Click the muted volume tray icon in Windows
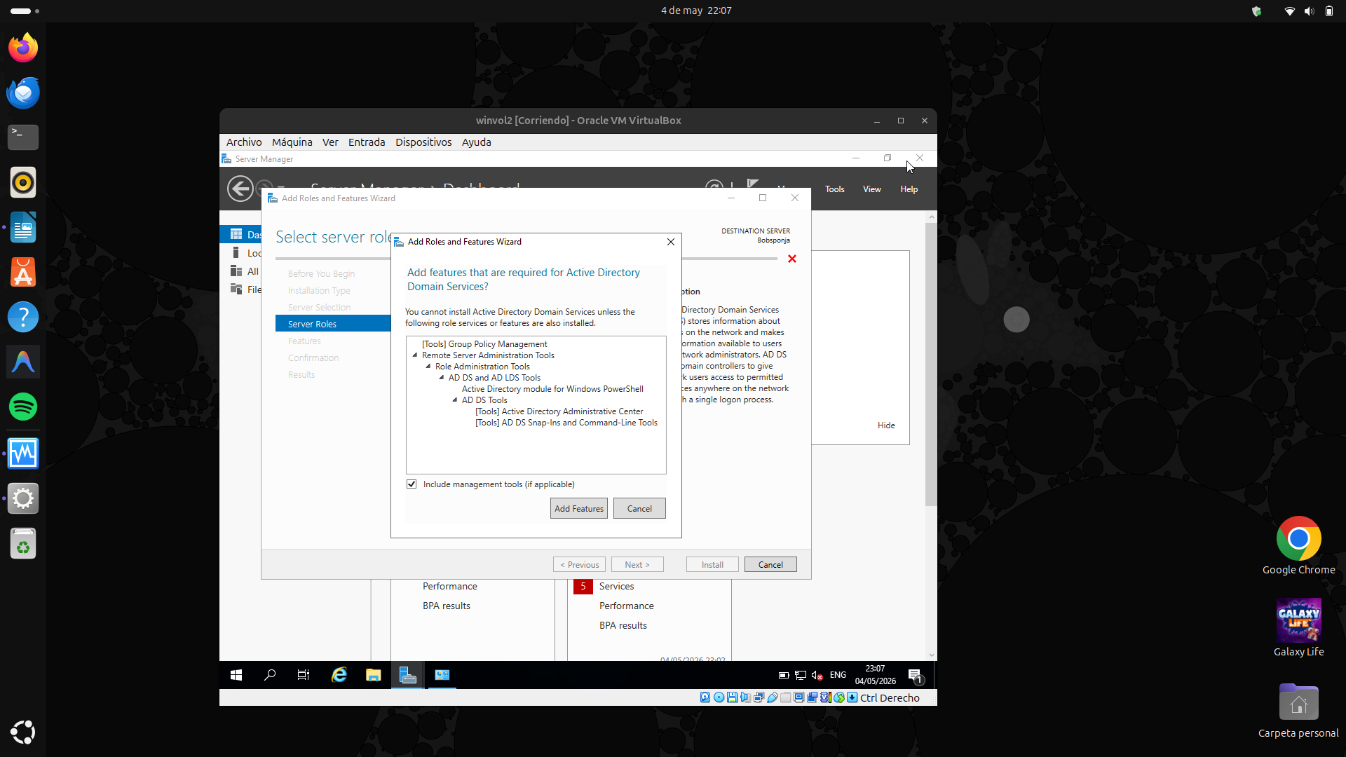 [817, 676]
